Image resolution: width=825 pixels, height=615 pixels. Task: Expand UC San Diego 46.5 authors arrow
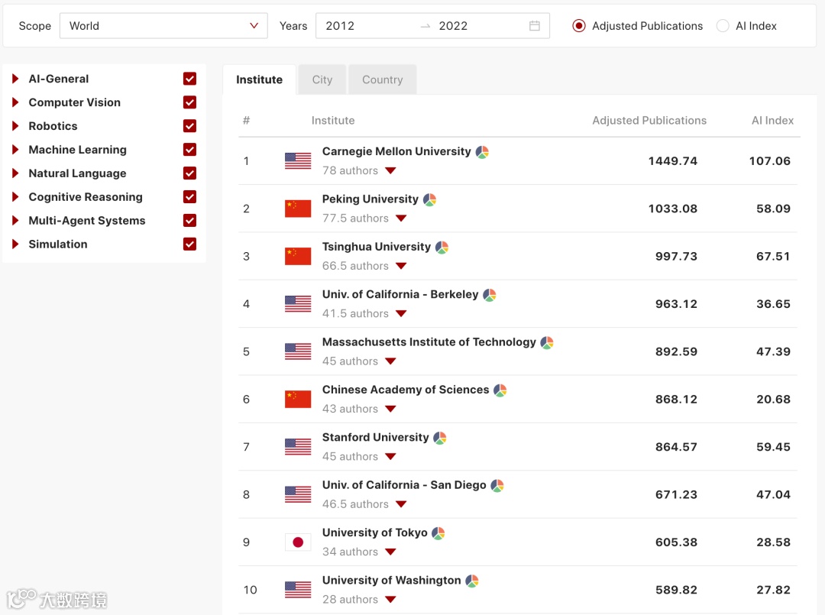point(401,504)
